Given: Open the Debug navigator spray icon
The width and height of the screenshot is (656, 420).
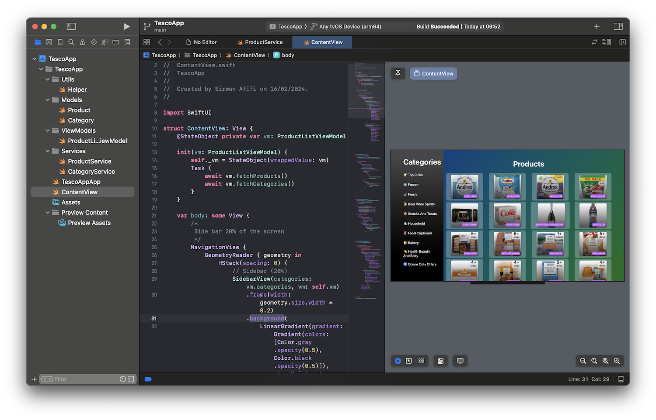Looking at the screenshot, I should 105,42.
